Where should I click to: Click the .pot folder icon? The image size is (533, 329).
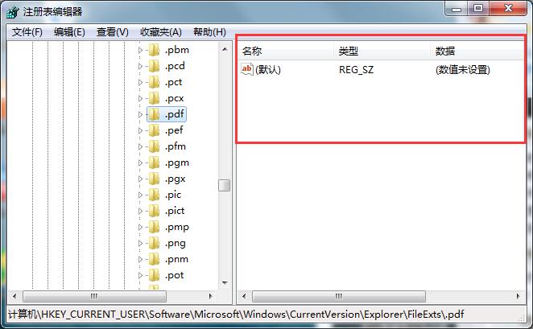[x=155, y=275]
